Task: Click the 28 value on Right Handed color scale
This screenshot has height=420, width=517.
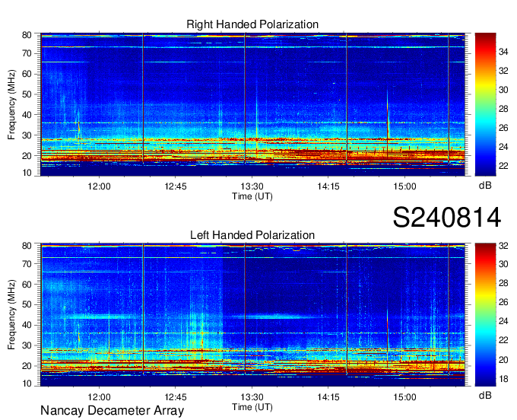Action: (503, 109)
